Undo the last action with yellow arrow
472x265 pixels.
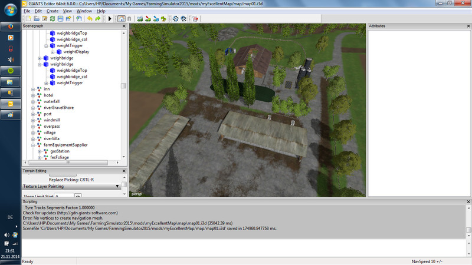pyautogui.click(x=90, y=19)
